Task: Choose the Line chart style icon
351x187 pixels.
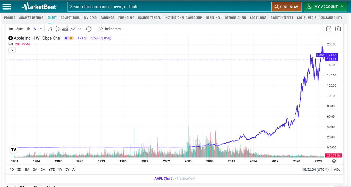Action: 73,29
